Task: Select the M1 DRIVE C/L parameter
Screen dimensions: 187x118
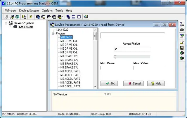Action: (x=69, y=41)
